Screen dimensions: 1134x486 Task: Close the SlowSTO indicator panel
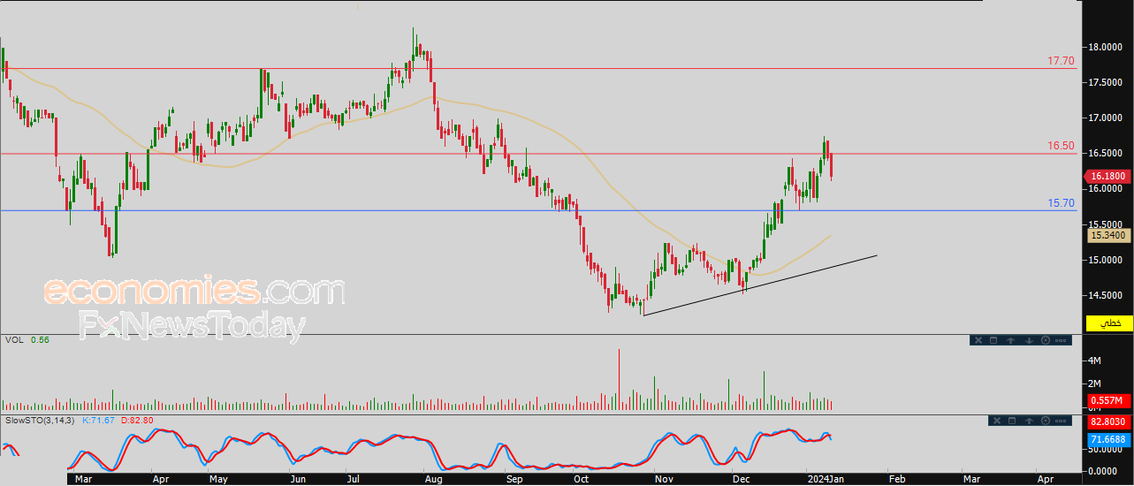997,421
